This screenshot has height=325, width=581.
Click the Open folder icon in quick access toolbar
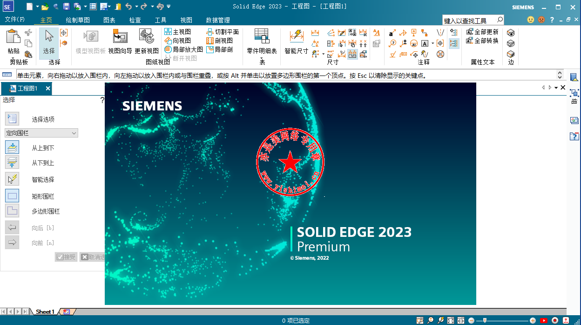click(x=45, y=7)
